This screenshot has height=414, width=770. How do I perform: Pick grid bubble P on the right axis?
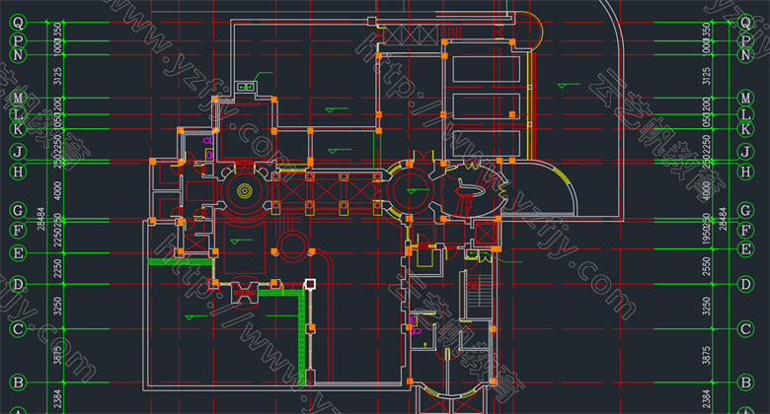[745, 40]
